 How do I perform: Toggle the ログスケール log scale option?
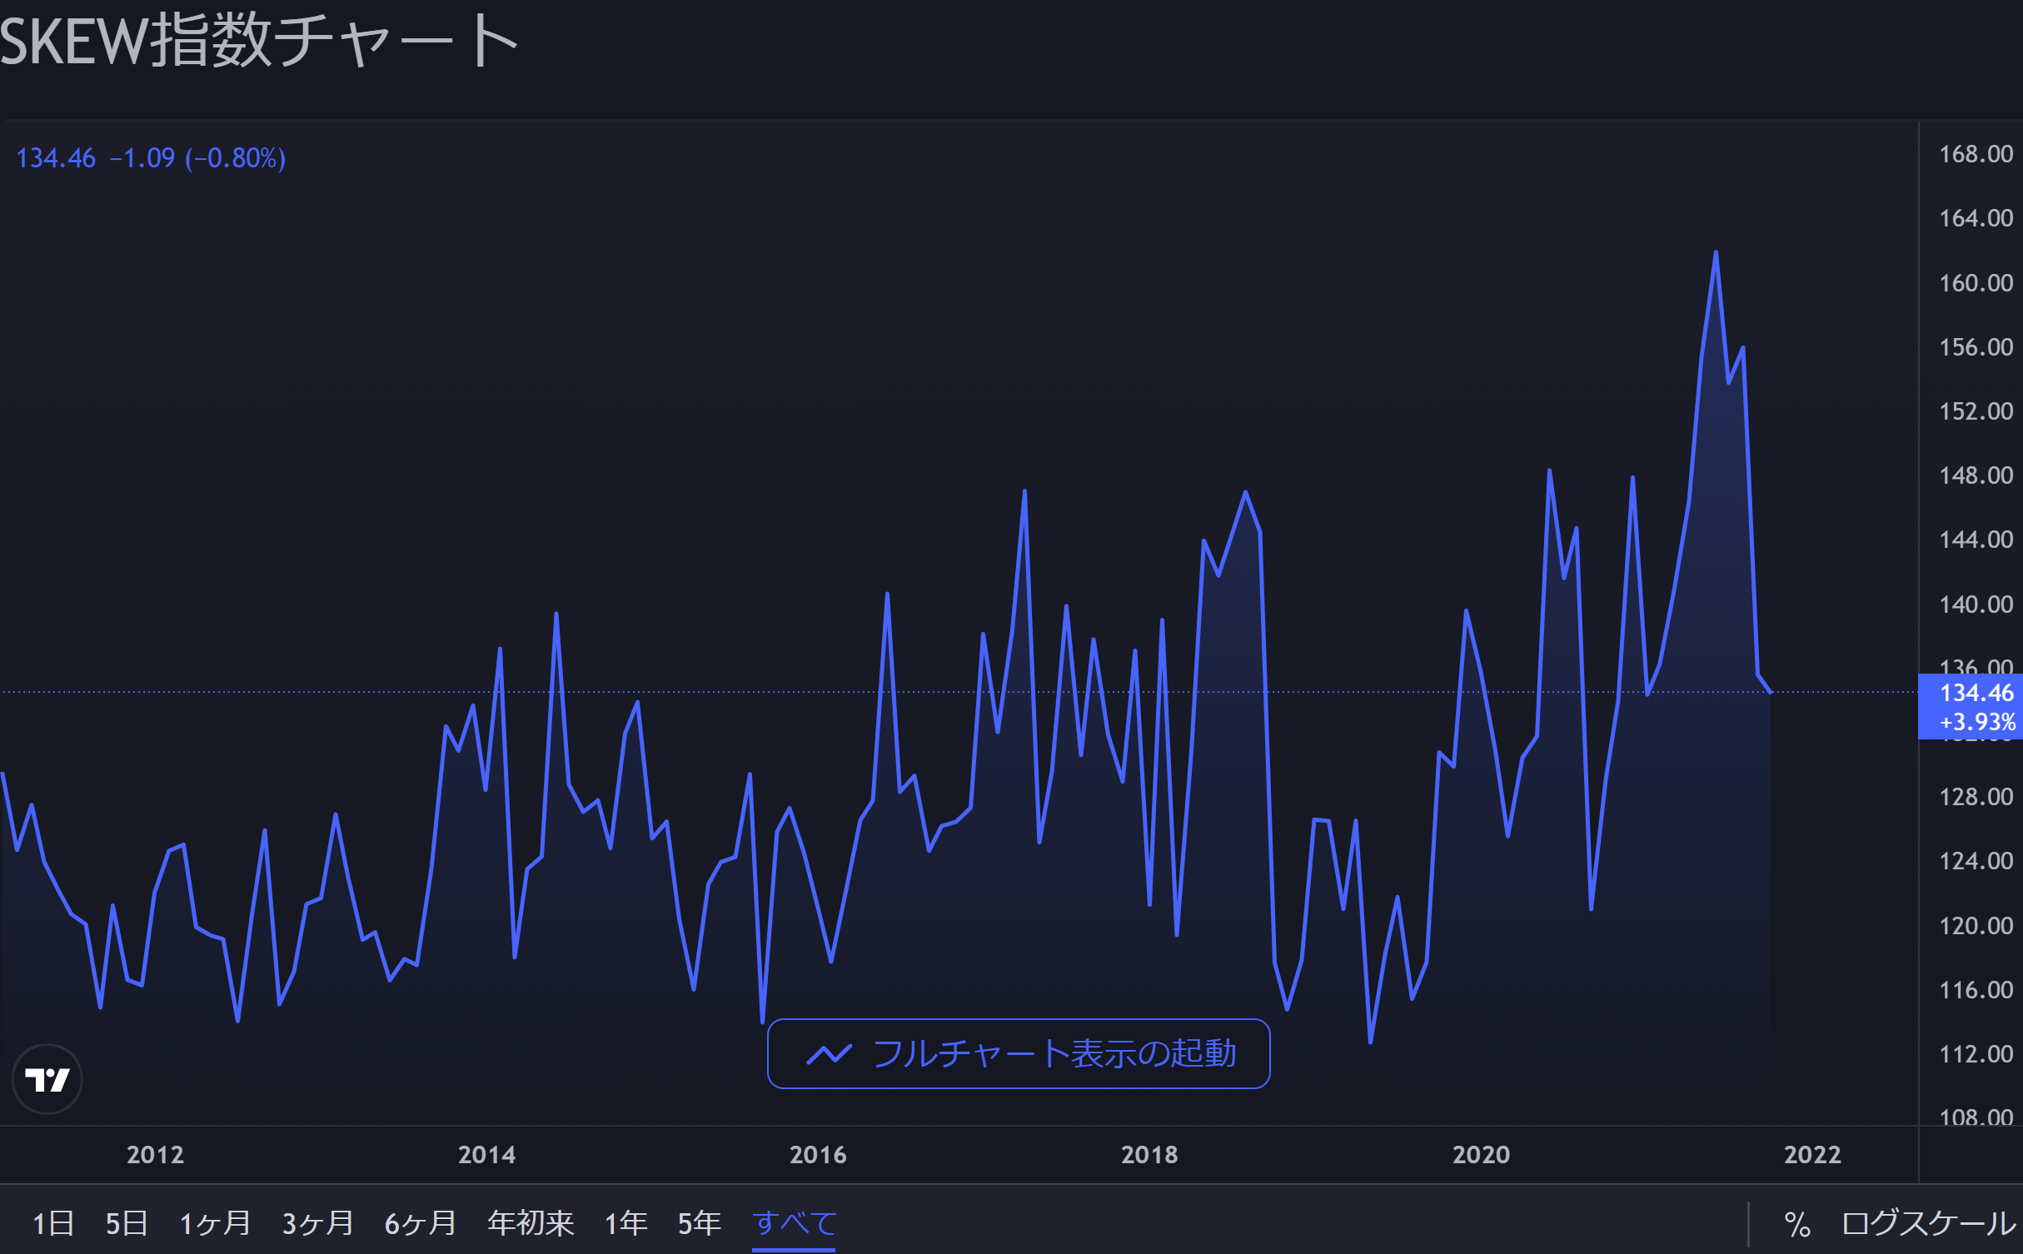(1927, 1224)
